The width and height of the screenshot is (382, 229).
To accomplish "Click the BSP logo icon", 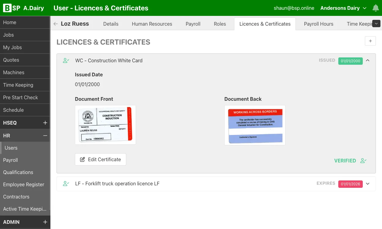I will (12, 8).
